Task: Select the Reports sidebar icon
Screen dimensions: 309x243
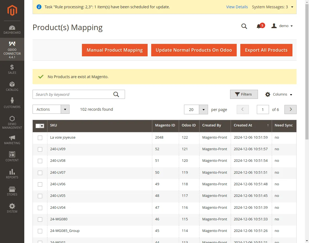Action: [x=12, y=173]
